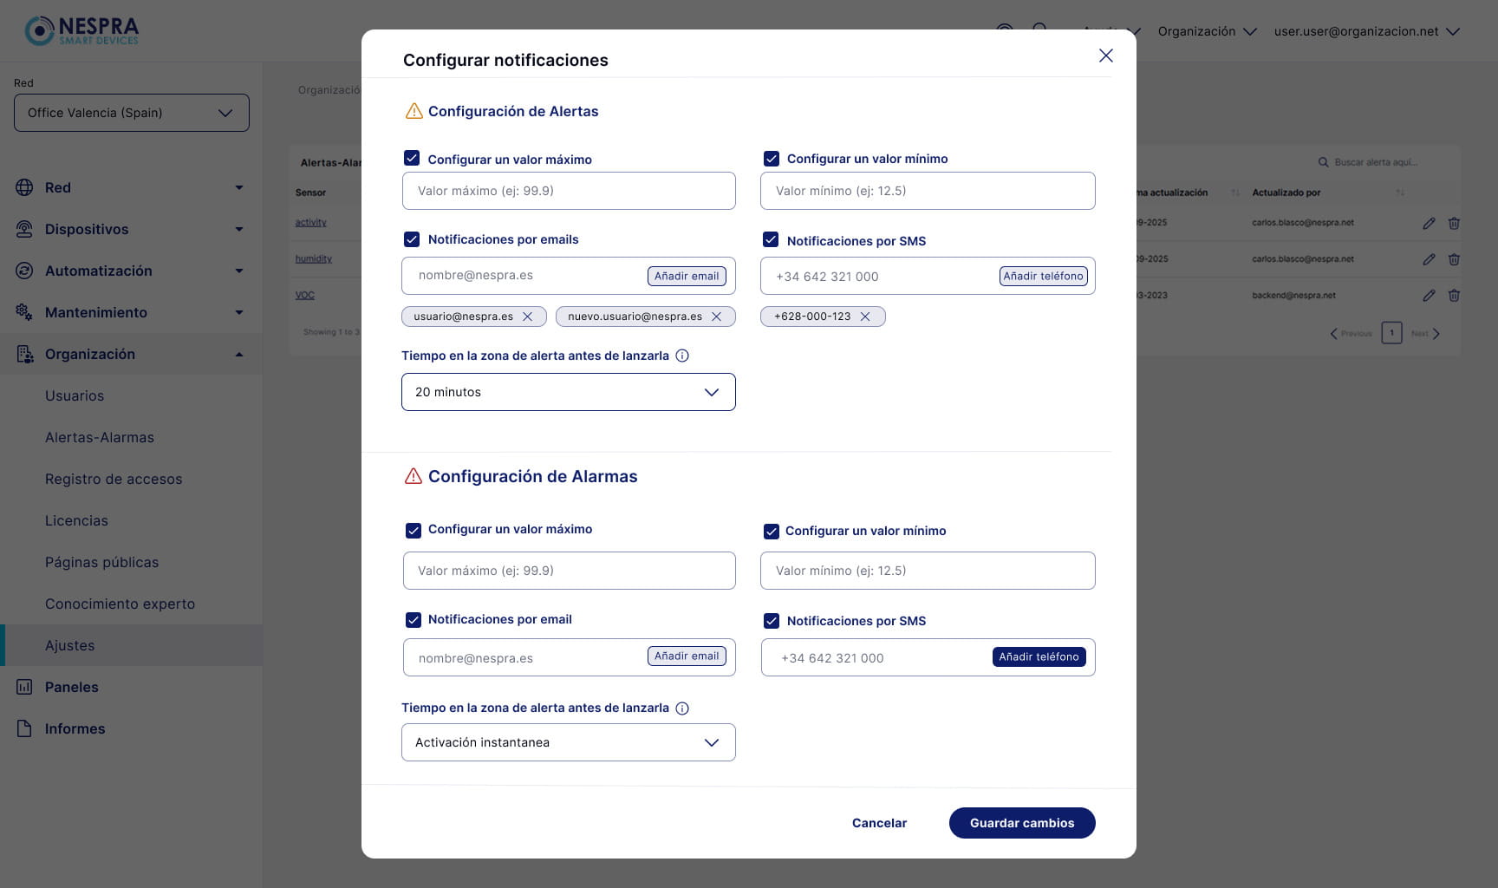1498x888 pixels.
Task: Open the Office Valencia network selector
Action: coord(132,113)
